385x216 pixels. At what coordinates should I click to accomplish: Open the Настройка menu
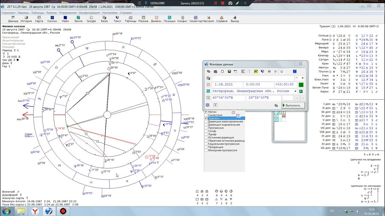tap(110, 13)
